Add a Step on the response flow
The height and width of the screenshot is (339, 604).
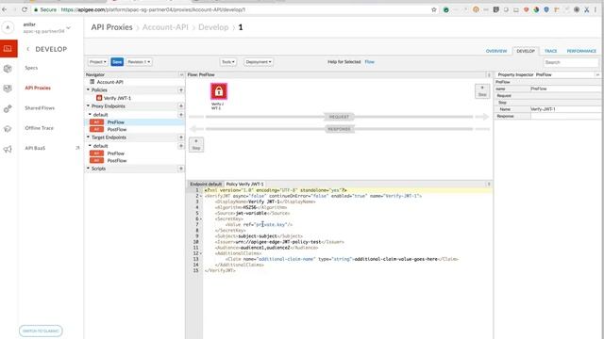196,144
